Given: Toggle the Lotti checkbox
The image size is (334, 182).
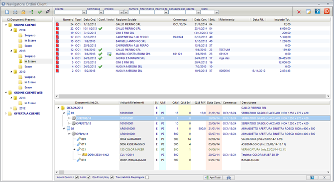Looking at the screenshot, I should pyautogui.click(x=89, y=178).
